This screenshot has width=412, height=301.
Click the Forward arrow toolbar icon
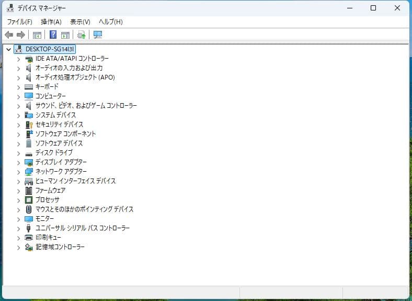tap(21, 35)
